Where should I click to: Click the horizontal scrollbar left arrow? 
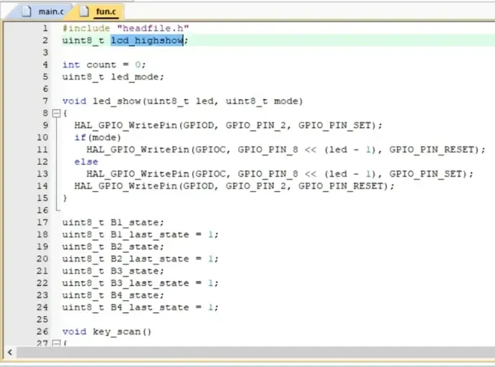pyautogui.click(x=9, y=352)
